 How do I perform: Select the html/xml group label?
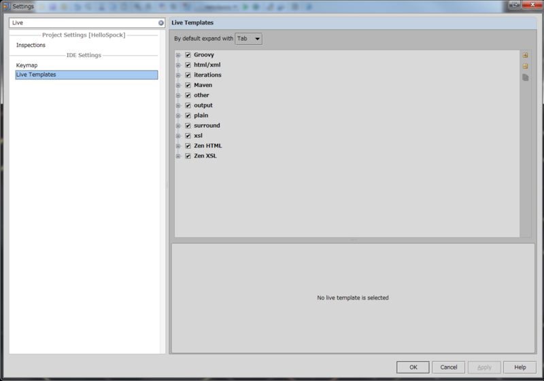point(207,65)
